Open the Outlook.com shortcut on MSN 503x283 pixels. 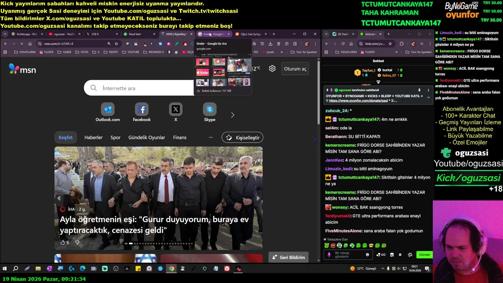[x=108, y=112]
